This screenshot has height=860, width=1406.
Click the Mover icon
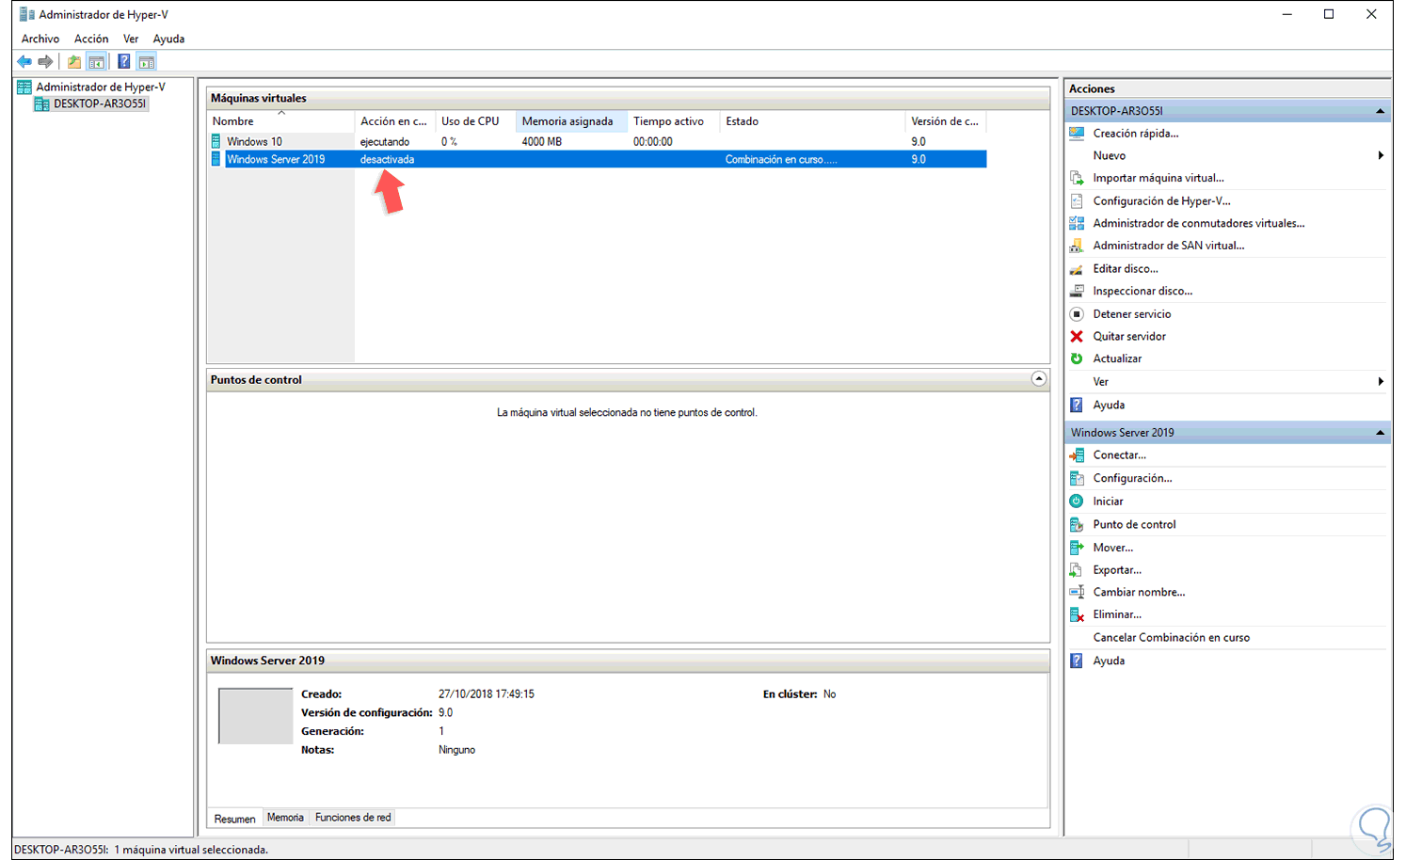(1077, 548)
